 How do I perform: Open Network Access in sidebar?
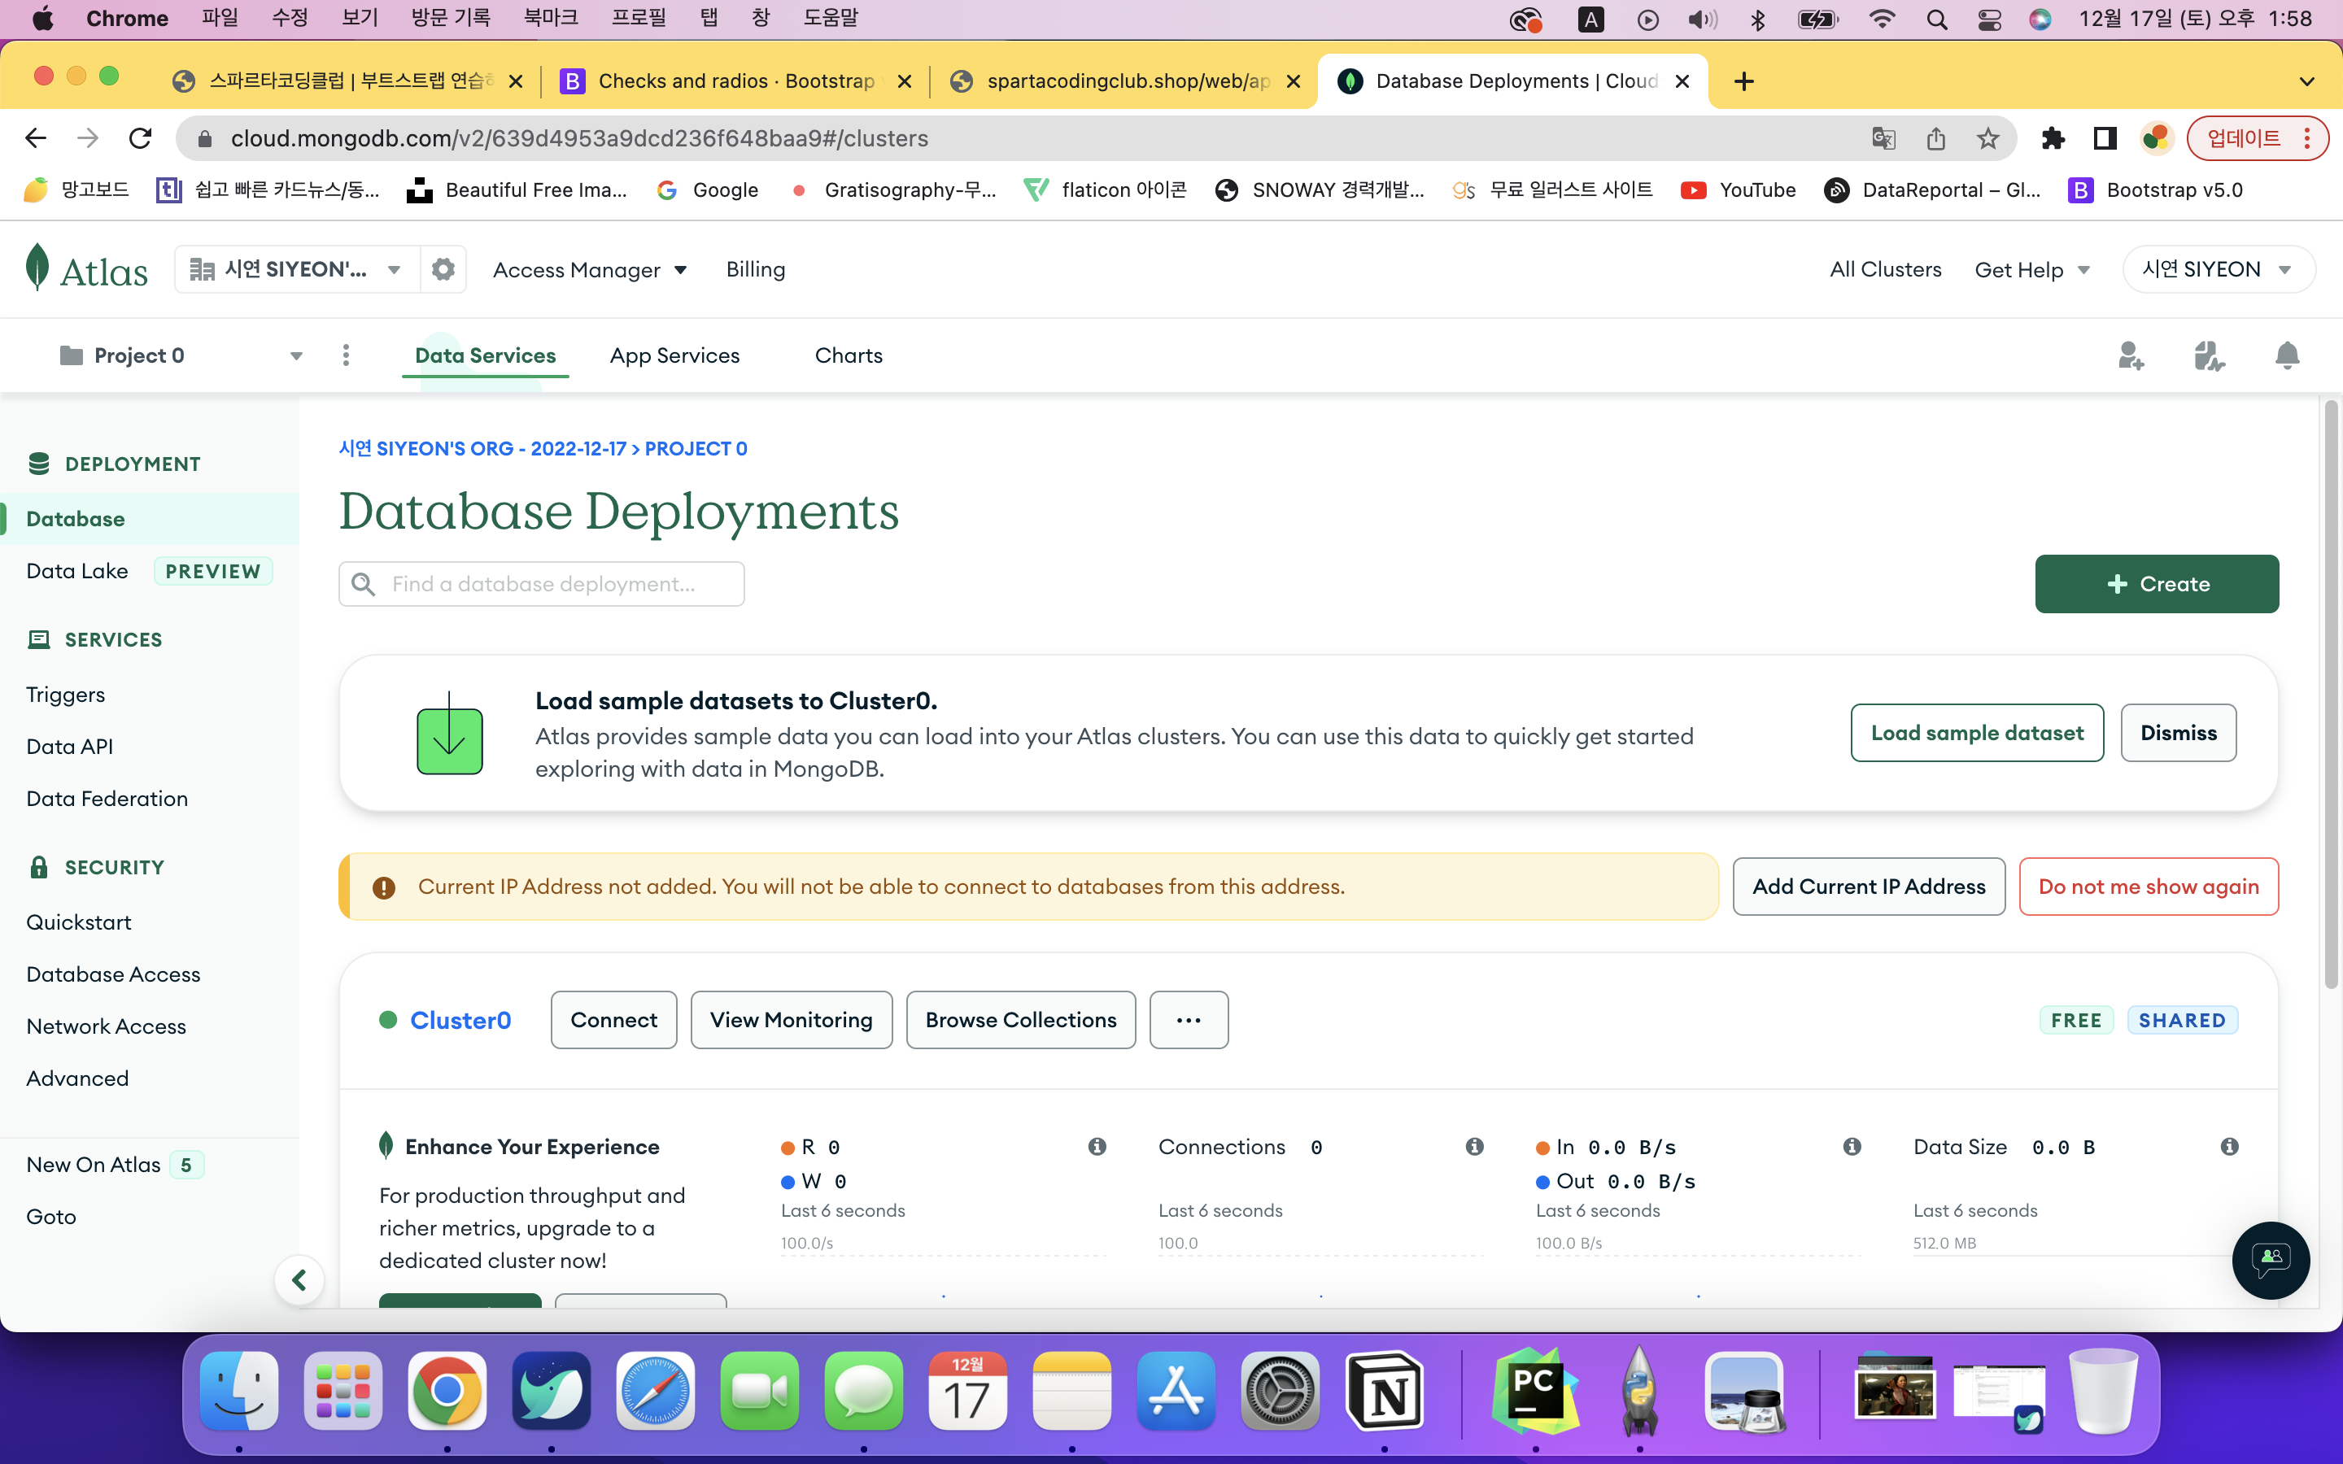point(107,1026)
